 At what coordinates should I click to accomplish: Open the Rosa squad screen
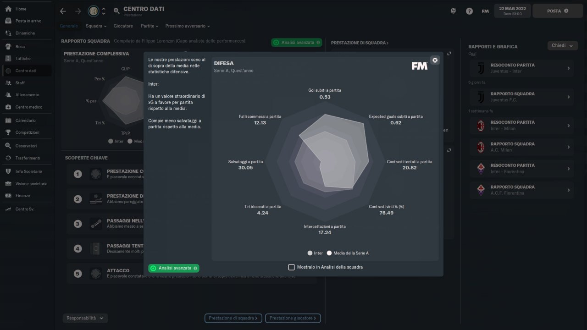click(26, 47)
